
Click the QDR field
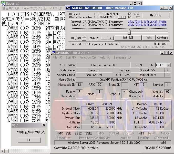[109, 127]
